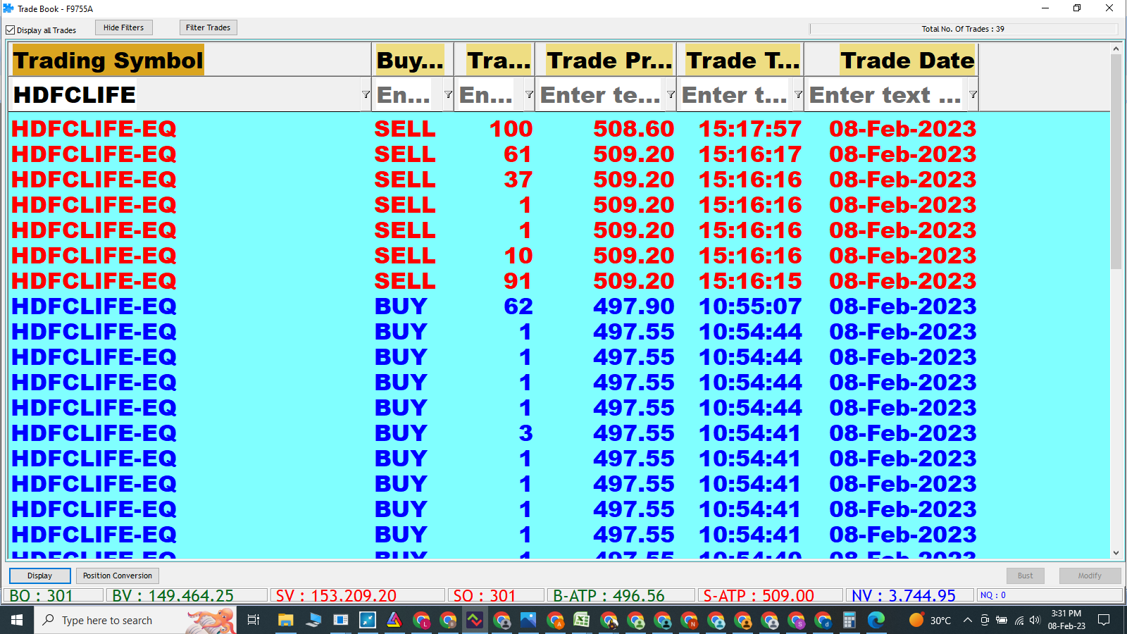
Task: Open the Chrome profile with A badge
Action: coord(555,620)
